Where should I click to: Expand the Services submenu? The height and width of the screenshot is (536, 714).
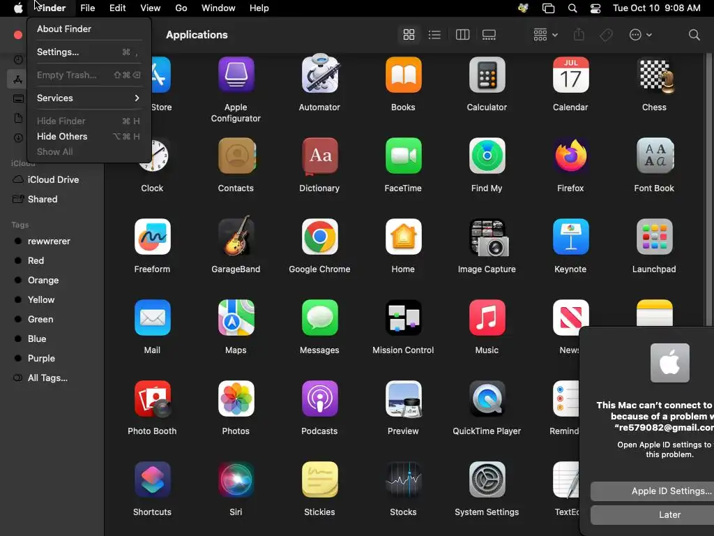point(89,98)
